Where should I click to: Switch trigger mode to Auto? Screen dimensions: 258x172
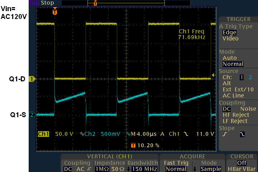pos(230,58)
